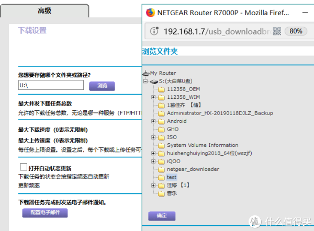Click the huishenghuiying2018 folder icon

(161, 154)
